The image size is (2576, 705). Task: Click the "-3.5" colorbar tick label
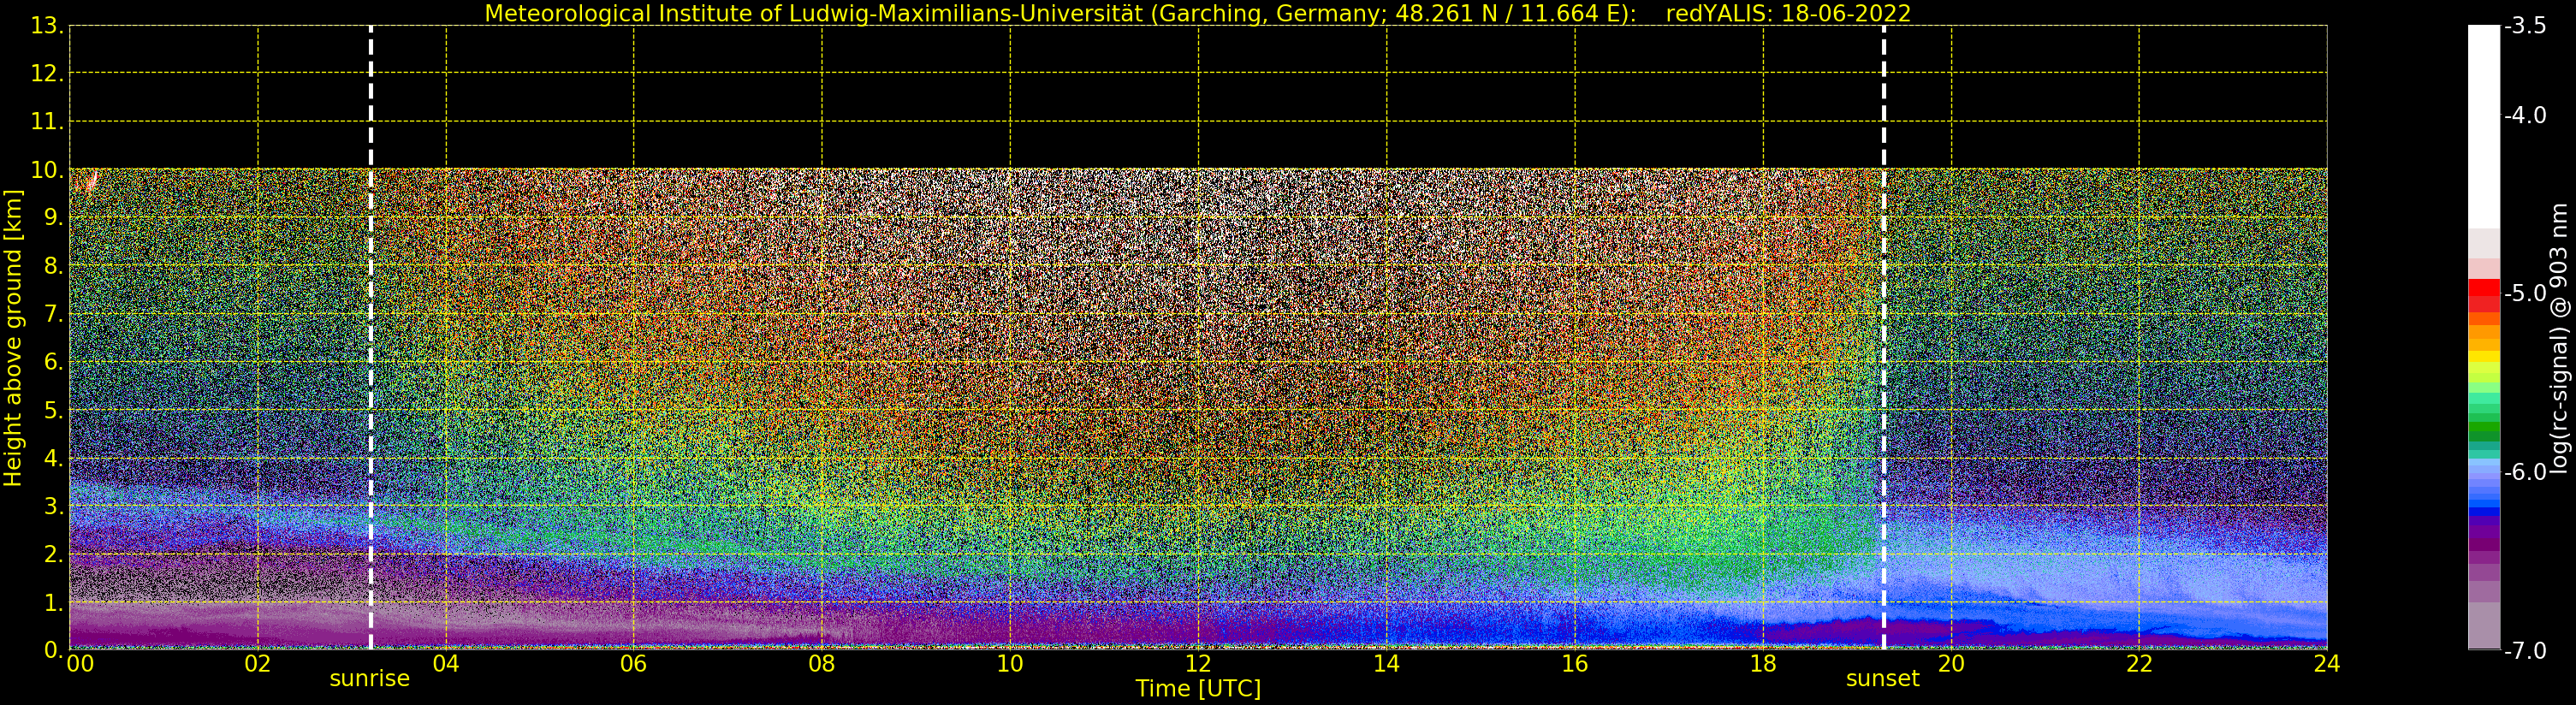pos(2525,26)
